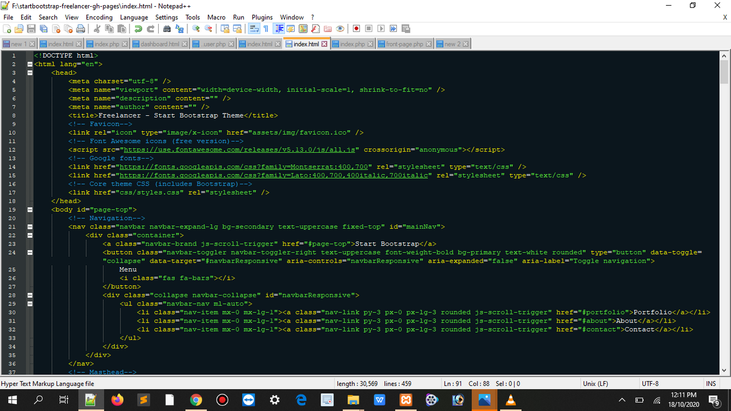
Task: Switch to the front-page.php tab
Action: click(x=405, y=44)
